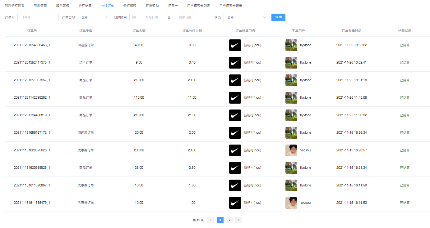
Task: Open store logo for order 202111151656187172_1
Action: pos(235,133)
